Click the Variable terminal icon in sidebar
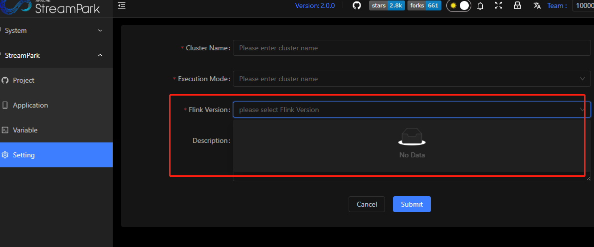 click(x=5, y=130)
